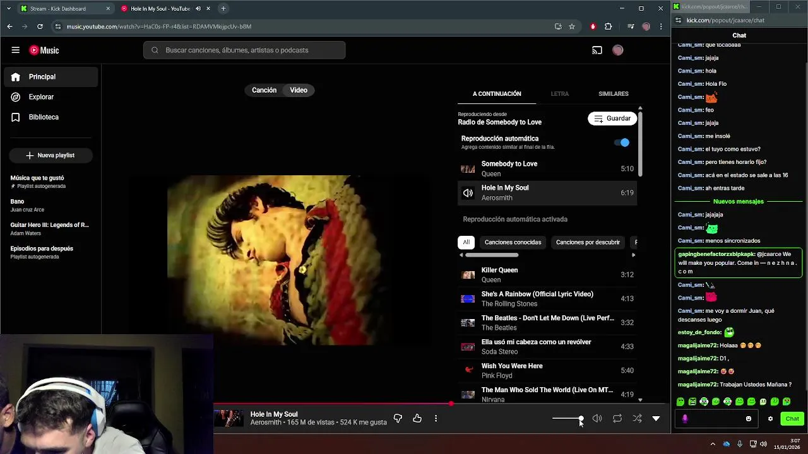Toggle shuffle in the player bar
808x454 pixels.
coord(637,418)
